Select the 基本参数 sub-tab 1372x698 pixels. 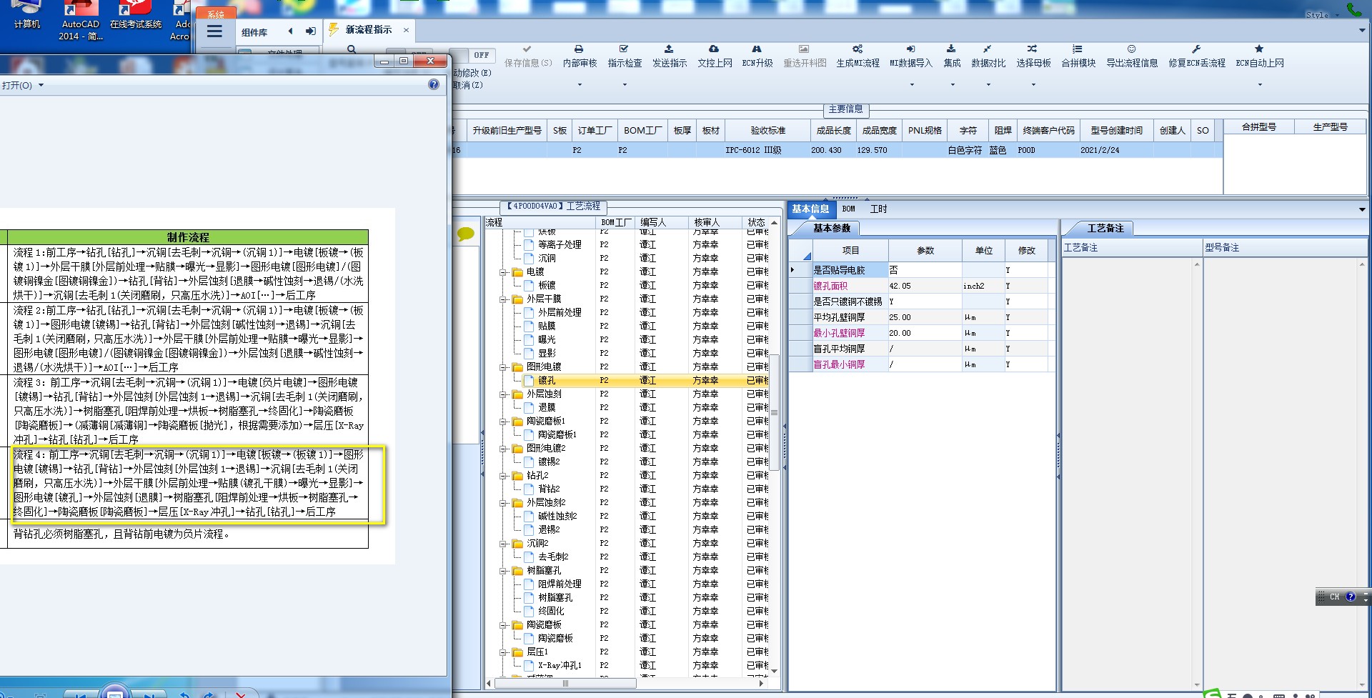click(x=832, y=229)
